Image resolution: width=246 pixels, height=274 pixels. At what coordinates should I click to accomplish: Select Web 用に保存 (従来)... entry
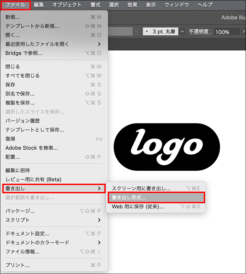click(x=138, y=207)
